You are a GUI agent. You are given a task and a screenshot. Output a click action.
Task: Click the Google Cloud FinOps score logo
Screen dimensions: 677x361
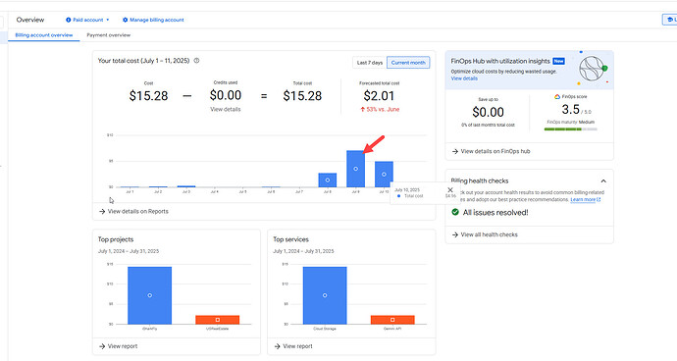pyautogui.click(x=557, y=97)
